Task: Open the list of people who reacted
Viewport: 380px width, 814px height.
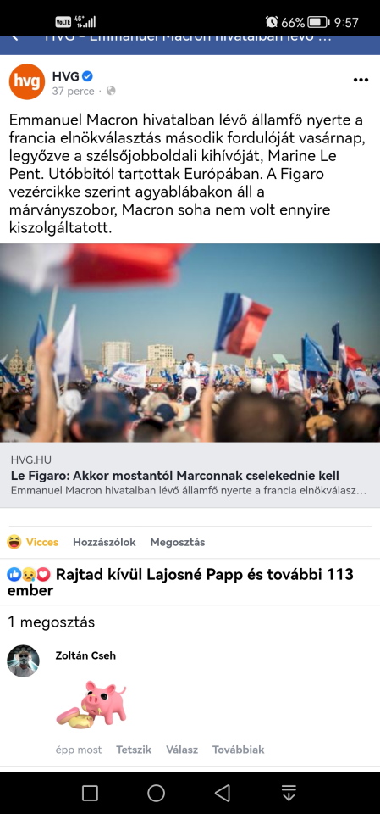Action: [x=180, y=582]
